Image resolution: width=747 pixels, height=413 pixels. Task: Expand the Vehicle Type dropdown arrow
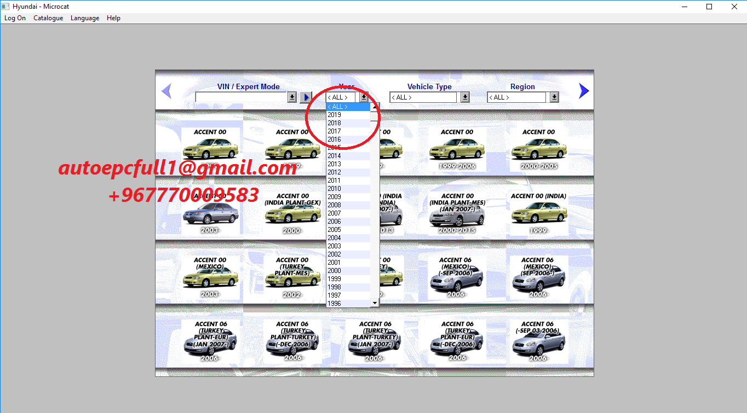[x=465, y=97]
